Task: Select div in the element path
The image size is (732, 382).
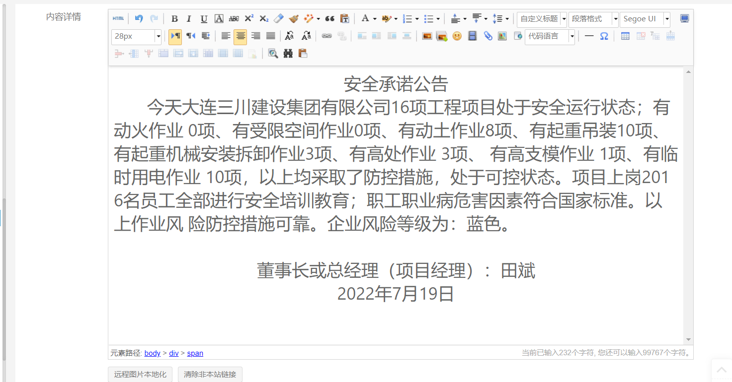Action: tap(174, 353)
